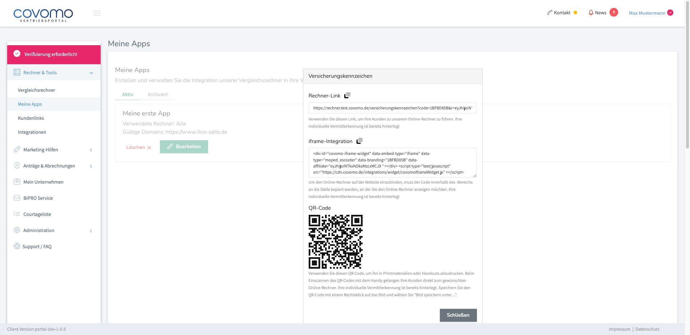The image size is (690, 335).
Task: Select Meine Apps in the sidebar
Action: [x=30, y=104]
